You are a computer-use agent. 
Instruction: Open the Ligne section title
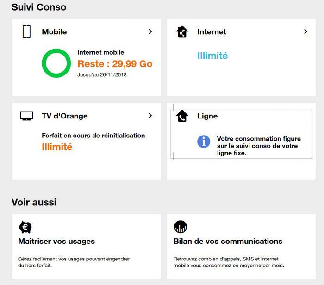point(207,116)
